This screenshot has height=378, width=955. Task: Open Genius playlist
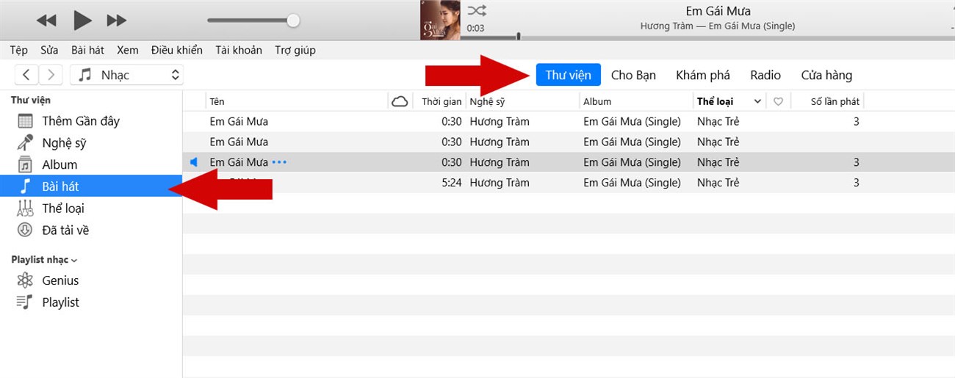coord(60,280)
